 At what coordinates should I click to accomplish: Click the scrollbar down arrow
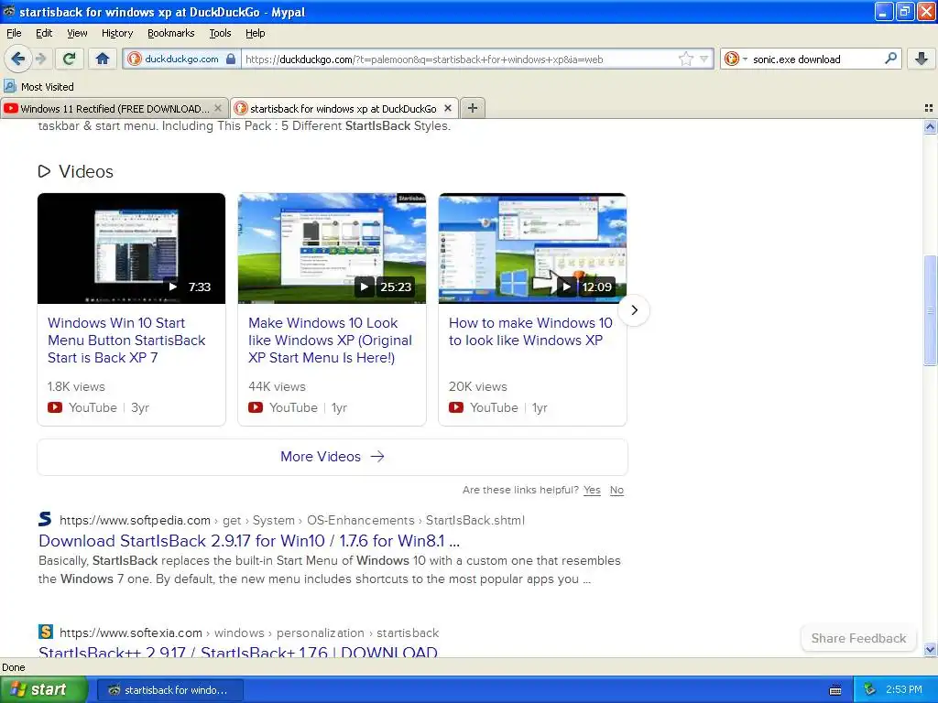point(930,649)
